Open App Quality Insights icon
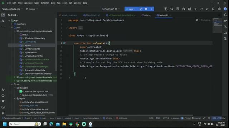This screenshot has height=128, width=229. tap(3, 101)
